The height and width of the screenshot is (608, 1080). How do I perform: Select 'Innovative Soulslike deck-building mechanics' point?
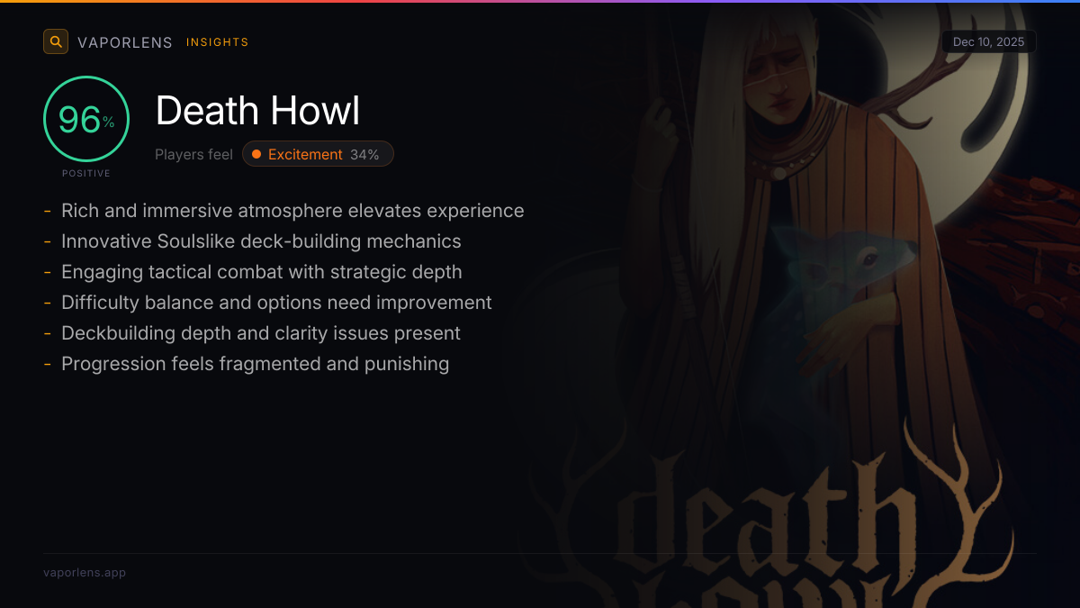(261, 241)
